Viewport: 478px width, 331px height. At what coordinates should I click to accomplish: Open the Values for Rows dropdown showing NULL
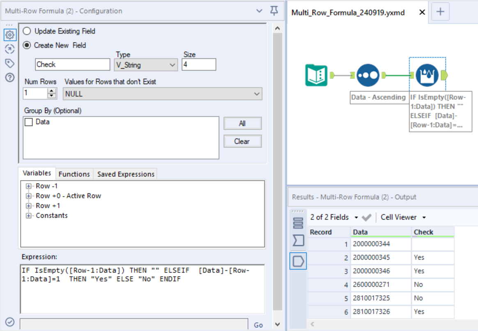pos(257,94)
